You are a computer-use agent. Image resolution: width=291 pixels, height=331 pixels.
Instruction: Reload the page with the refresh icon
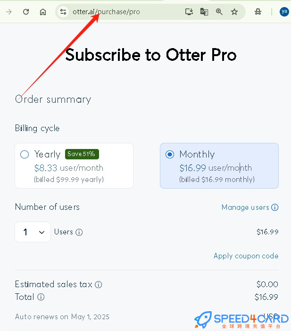26,12
